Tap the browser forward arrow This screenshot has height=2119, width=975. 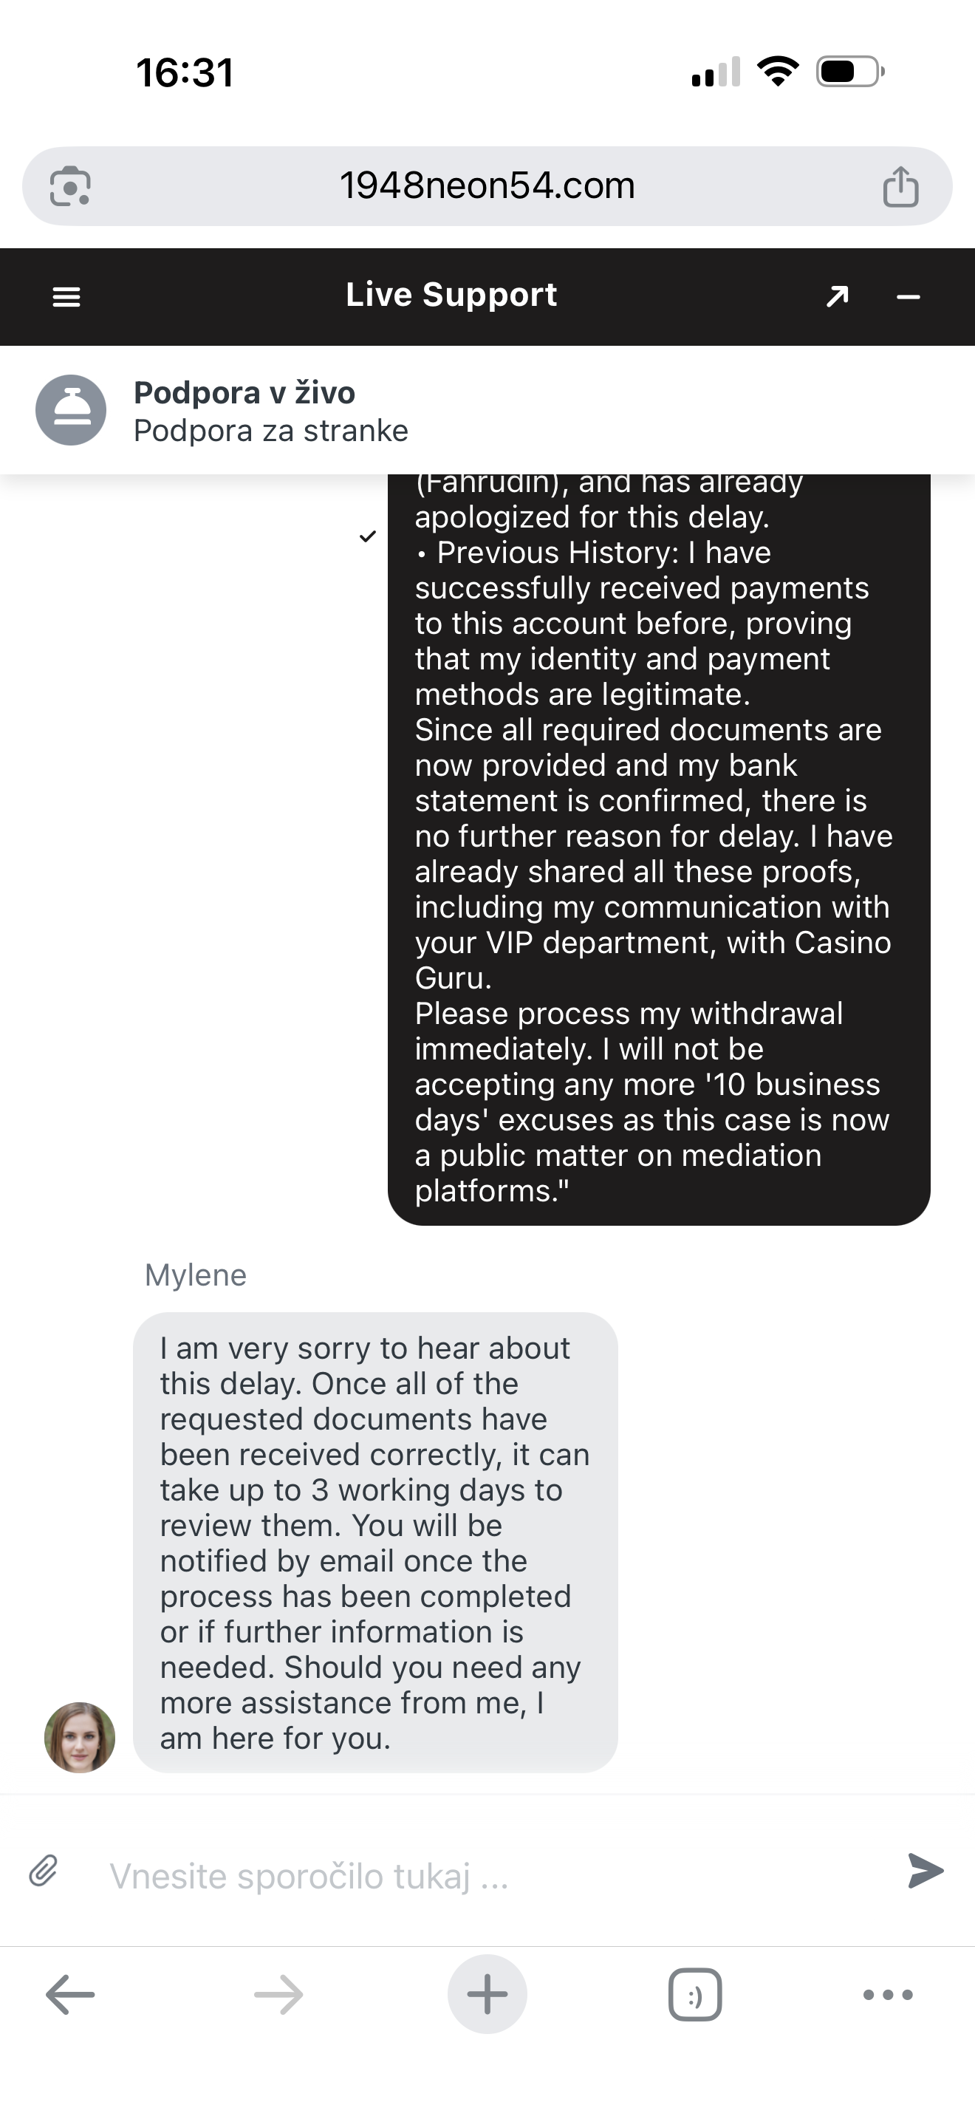point(278,1994)
